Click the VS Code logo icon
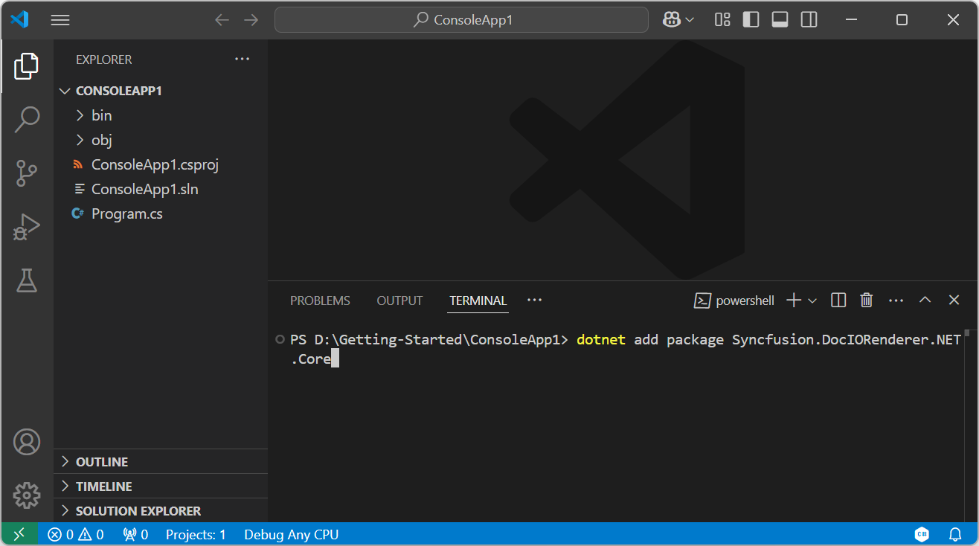The image size is (979, 546). tap(19, 20)
